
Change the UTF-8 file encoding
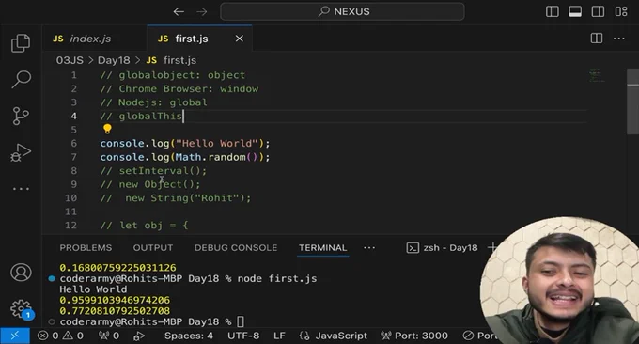coord(243,336)
